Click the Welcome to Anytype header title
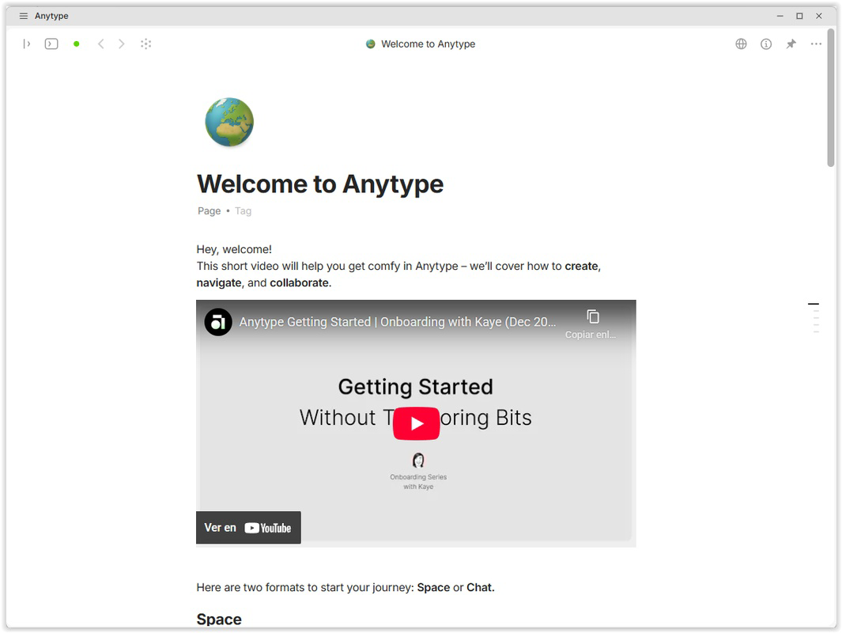This screenshot has width=842, height=633. point(428,44)
